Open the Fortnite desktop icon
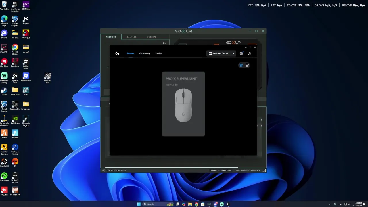 tap(15, 134)
